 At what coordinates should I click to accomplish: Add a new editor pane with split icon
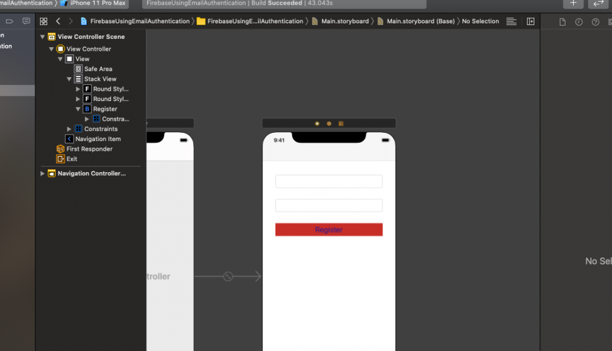[530, 21]
